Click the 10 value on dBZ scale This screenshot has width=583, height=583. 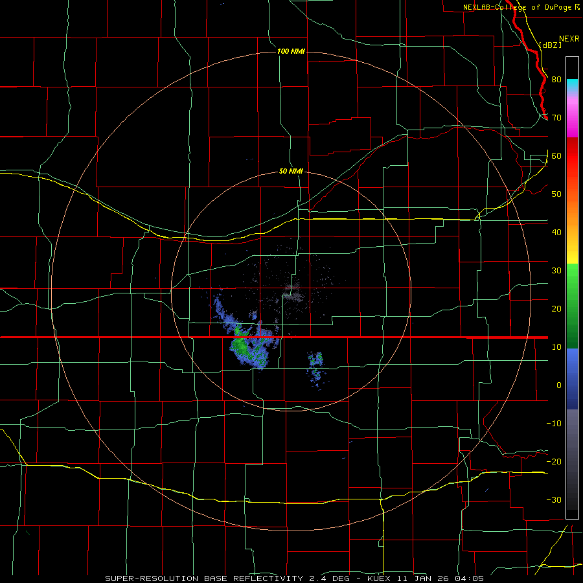coord(556,347)
